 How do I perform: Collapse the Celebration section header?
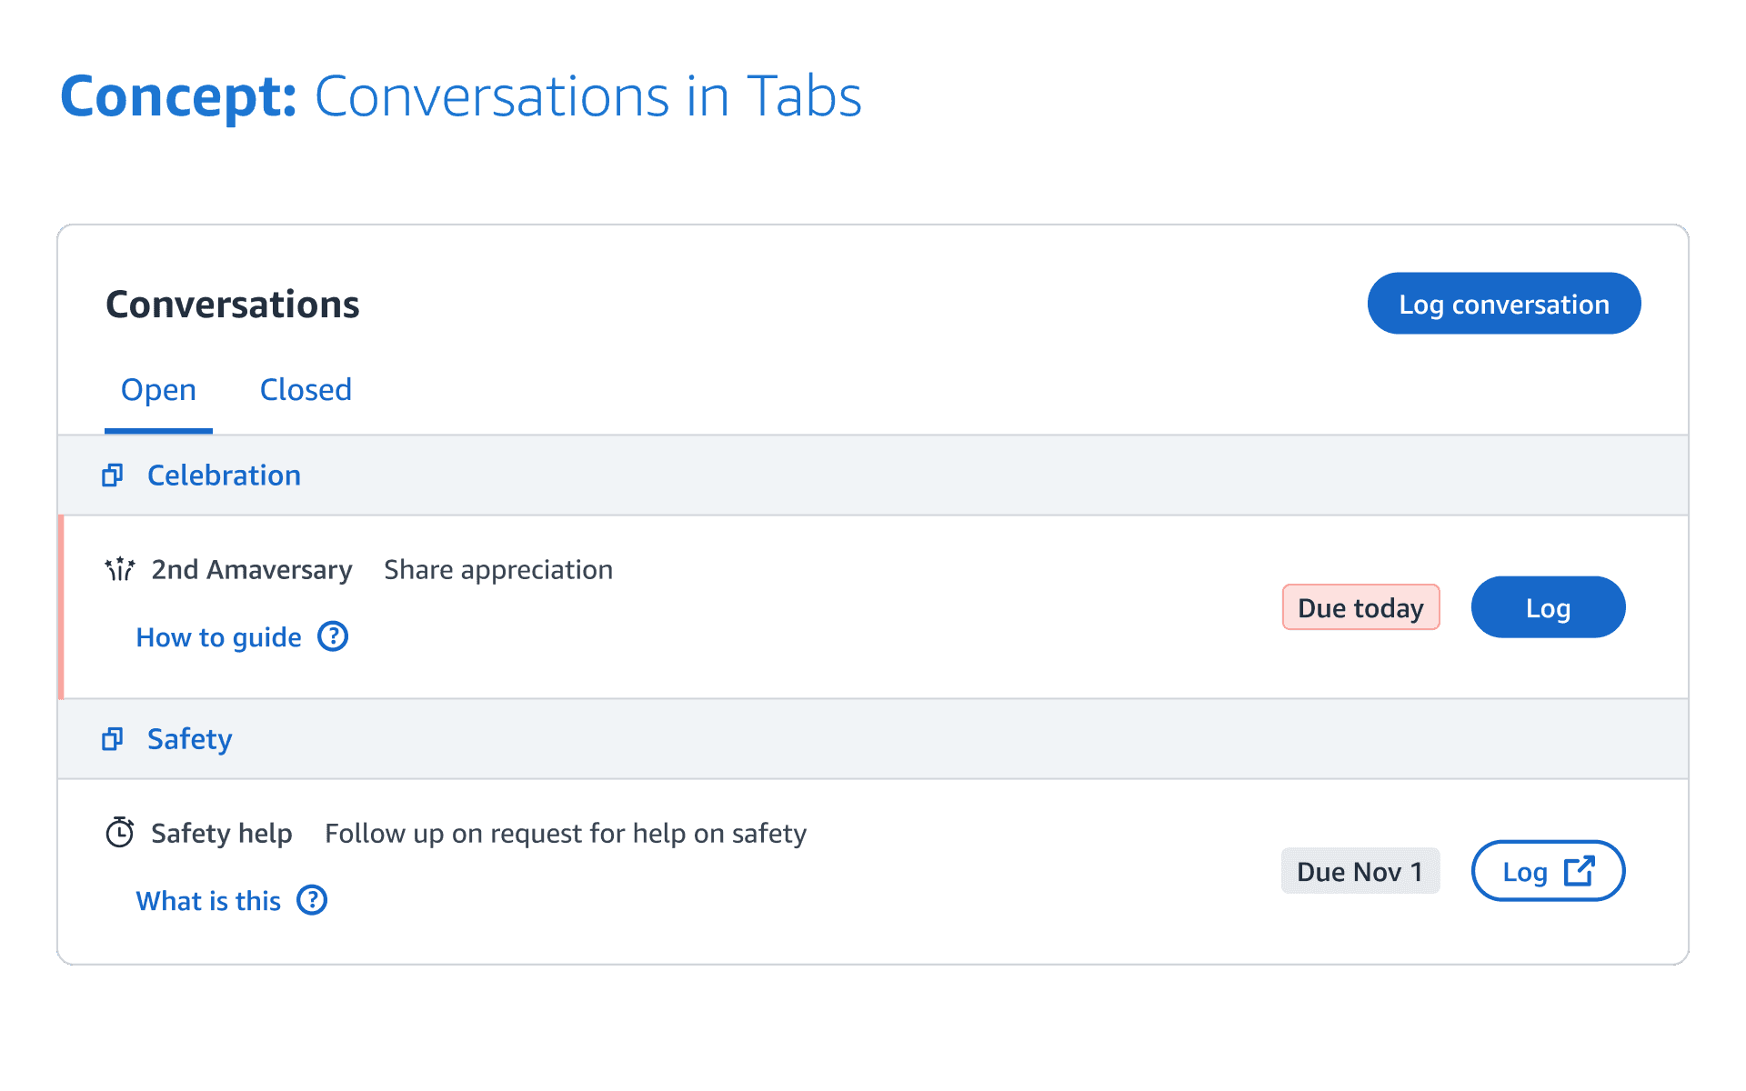click(224, 475)
